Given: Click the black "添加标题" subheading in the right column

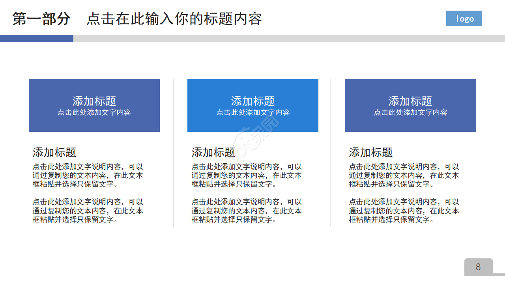Looking at the screenshot, I should click(371, 152).
